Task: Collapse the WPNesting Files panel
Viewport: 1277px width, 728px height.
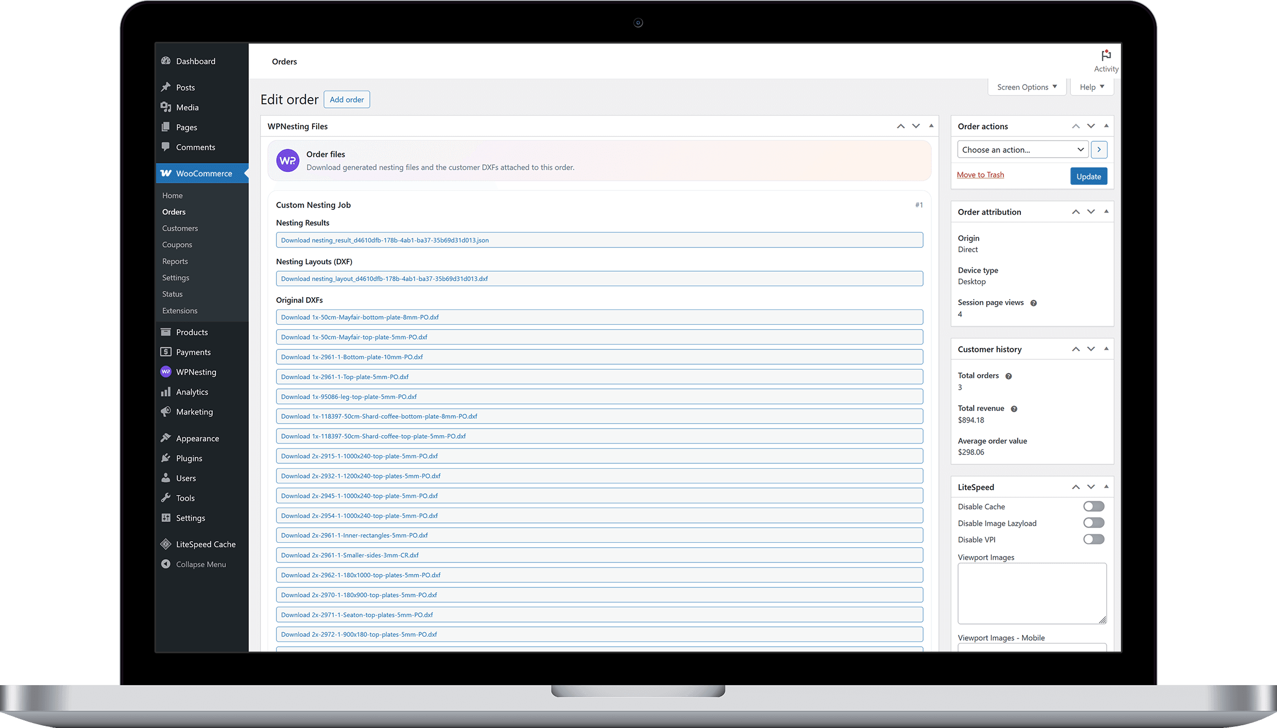Action: click(931, 126)
